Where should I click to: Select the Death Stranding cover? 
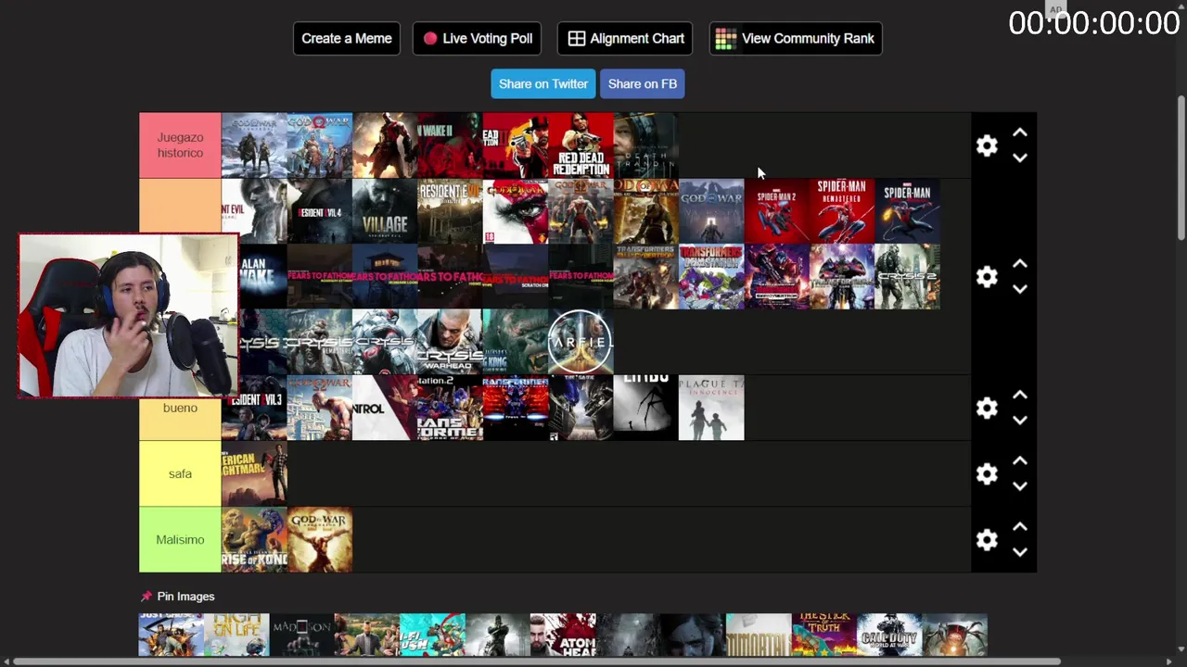click(645, 145)
